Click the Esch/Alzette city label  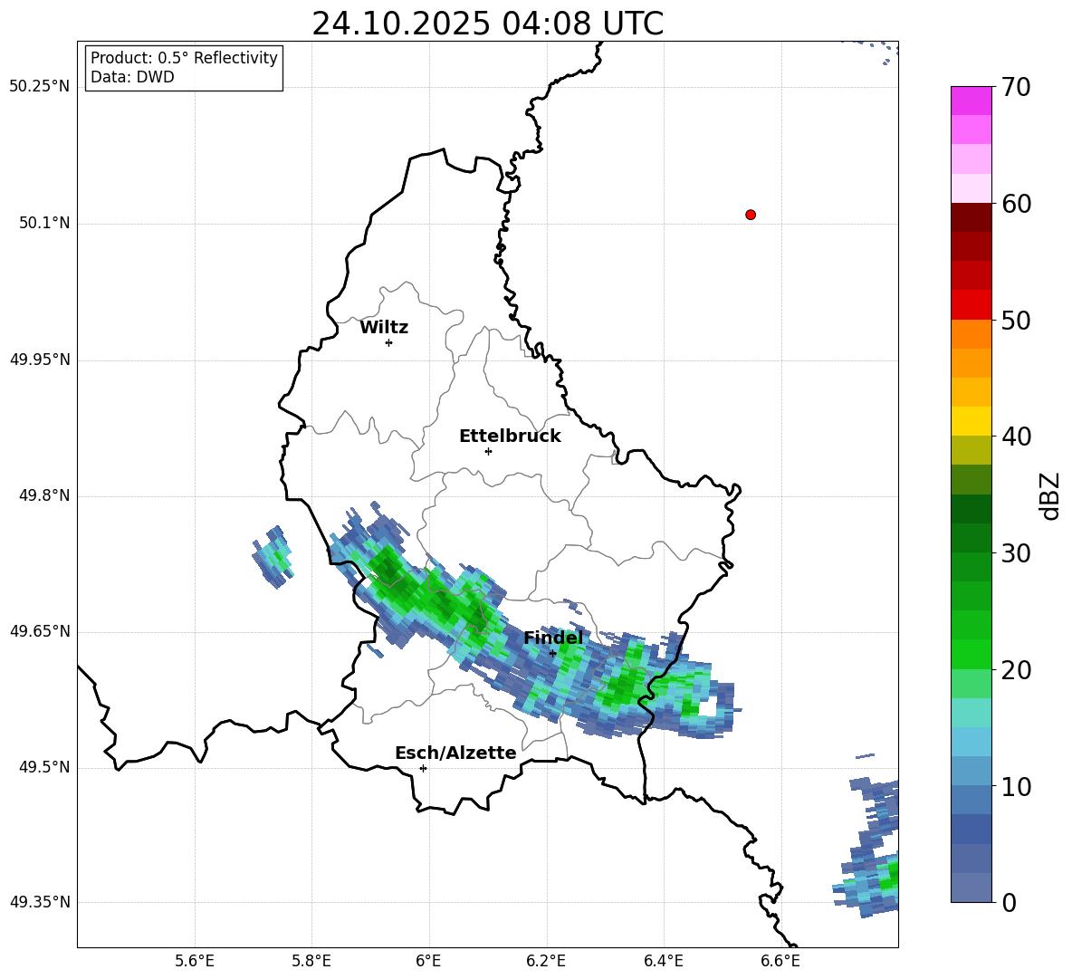click(x=455, y=753)
